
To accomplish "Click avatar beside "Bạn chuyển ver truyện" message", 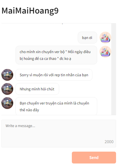I will (x=7, y=103).
